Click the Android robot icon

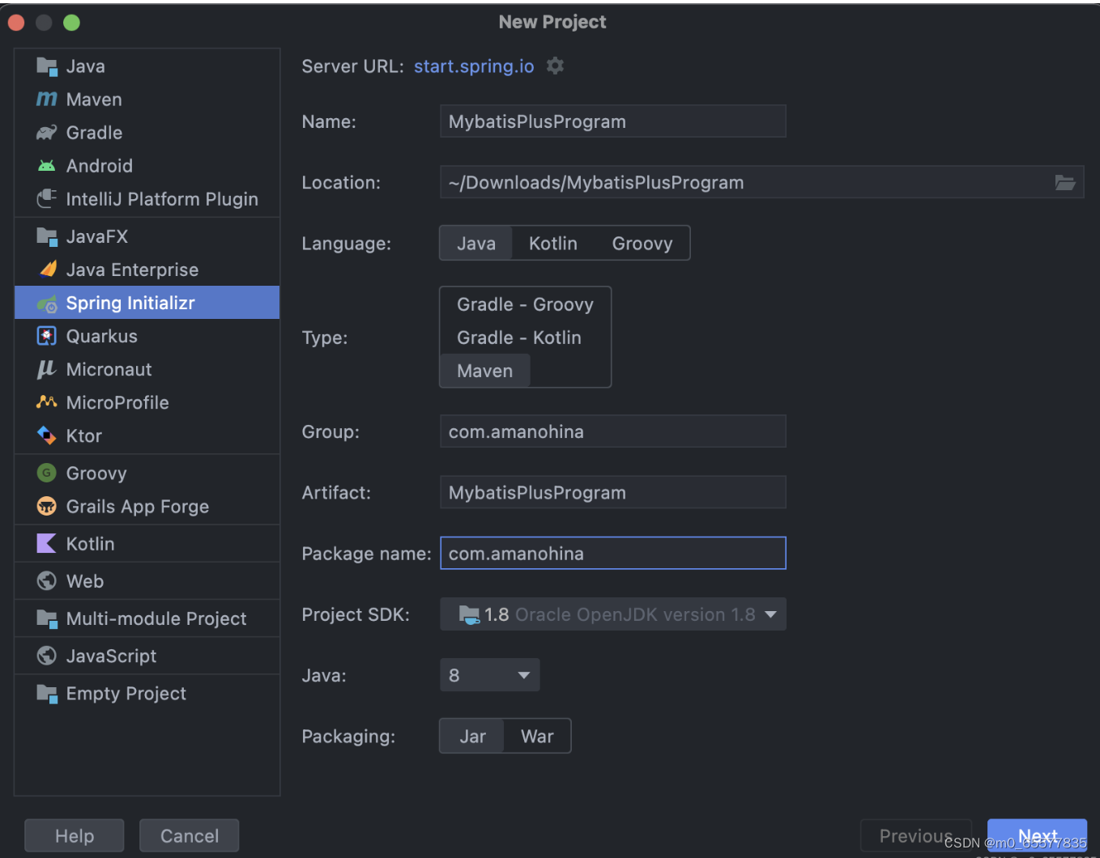point(47,166)
